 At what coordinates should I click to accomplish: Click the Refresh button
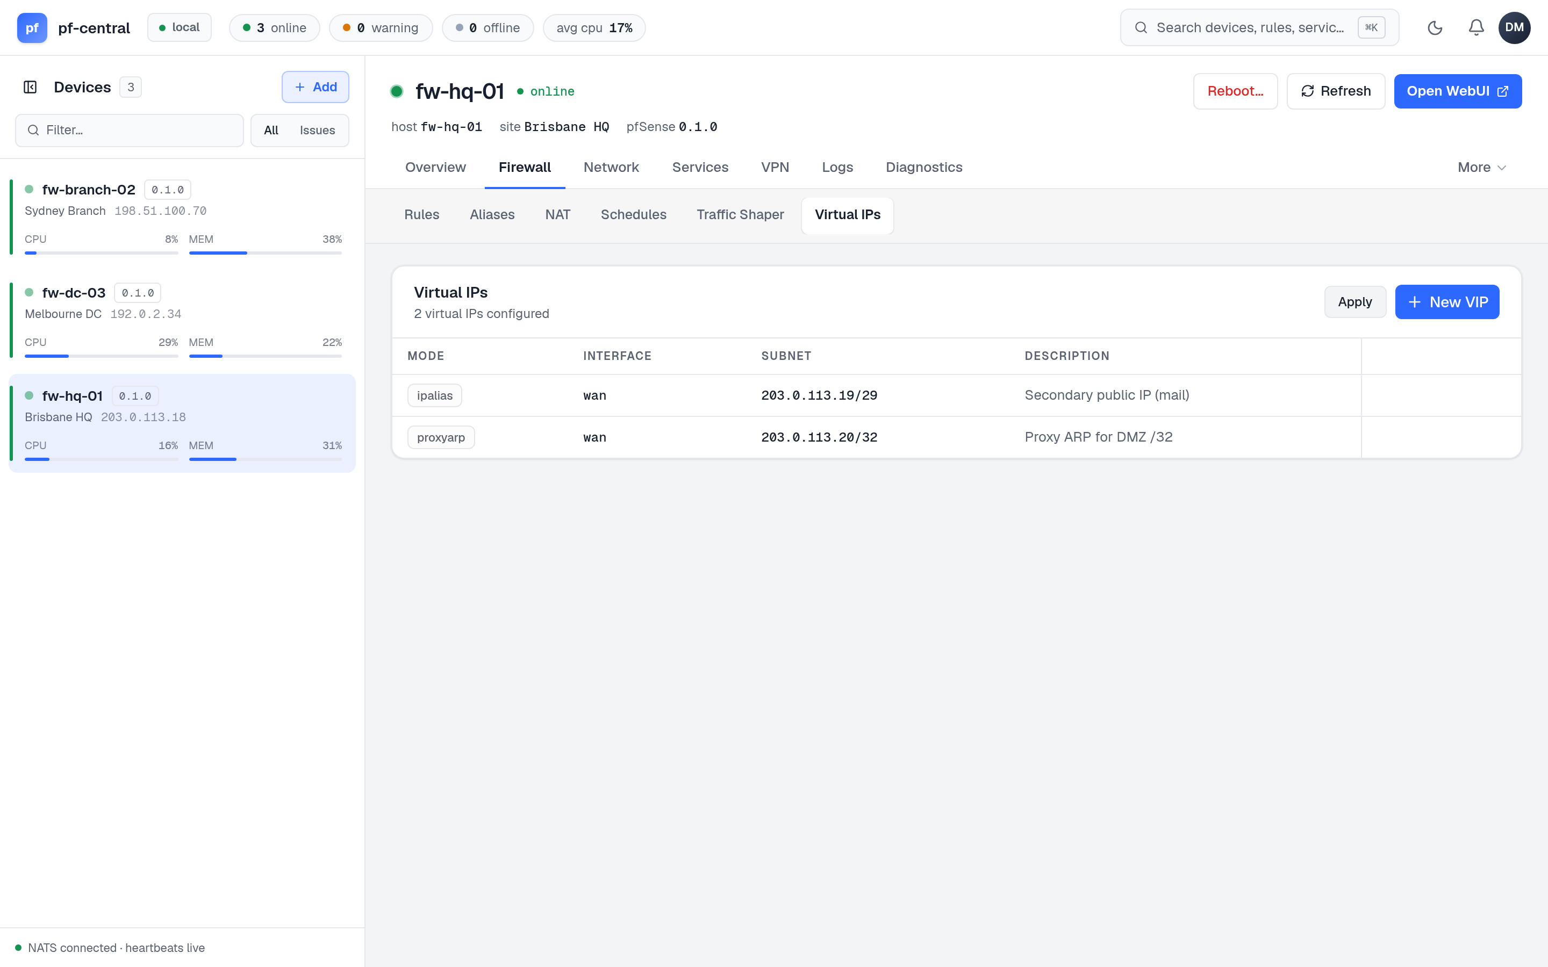point(1336,91)
